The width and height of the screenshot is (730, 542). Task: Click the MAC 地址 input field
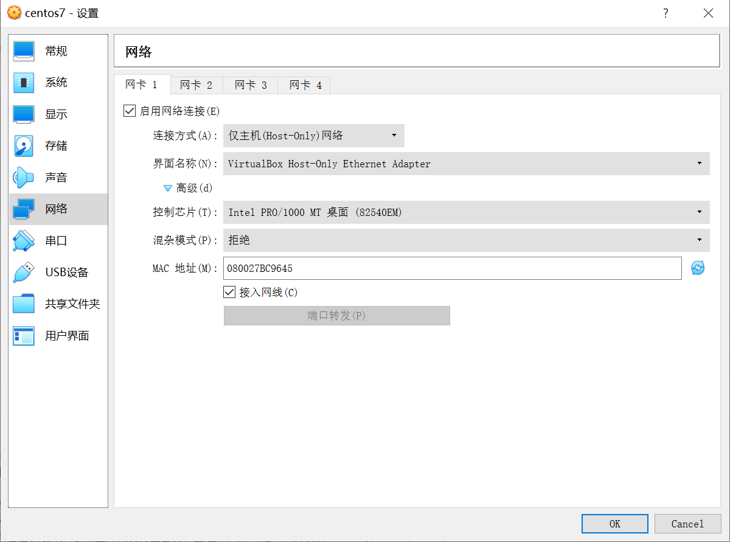(x=453, y=268)
